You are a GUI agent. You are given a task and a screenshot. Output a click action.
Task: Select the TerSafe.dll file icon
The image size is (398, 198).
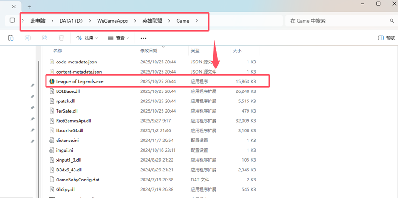pyautogui.click(x=52, y=111)
